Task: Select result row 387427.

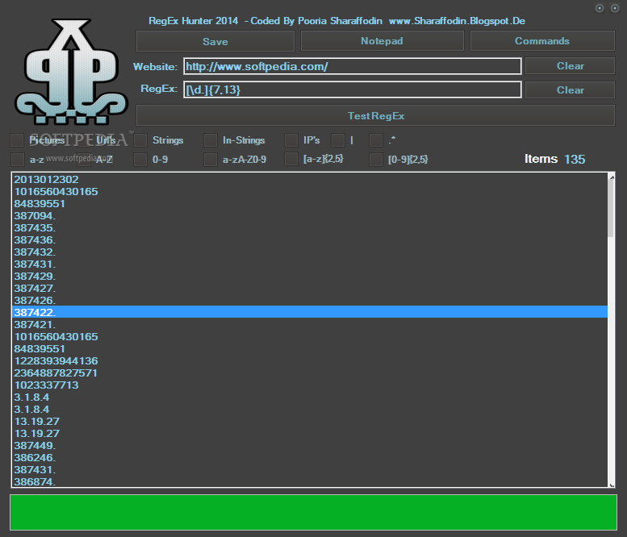Action: click(x=311, y=288)
